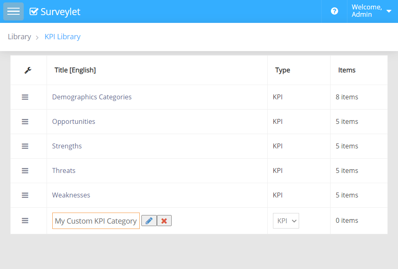Viewport: 398px width, 269px height.
Task: Open the hamburger navigation menu
Action: point(13,11)
